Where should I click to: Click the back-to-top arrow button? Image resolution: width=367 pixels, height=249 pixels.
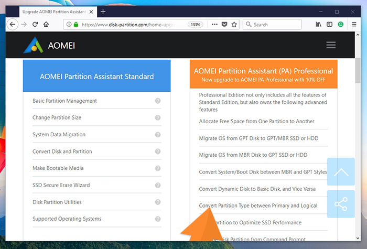(x=341, y=171)
